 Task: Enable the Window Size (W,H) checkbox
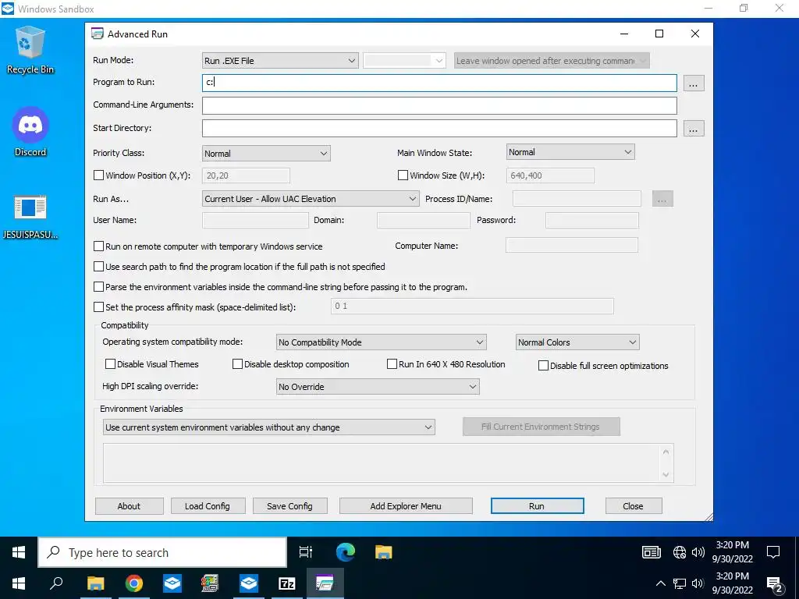(x=403, y=175)
